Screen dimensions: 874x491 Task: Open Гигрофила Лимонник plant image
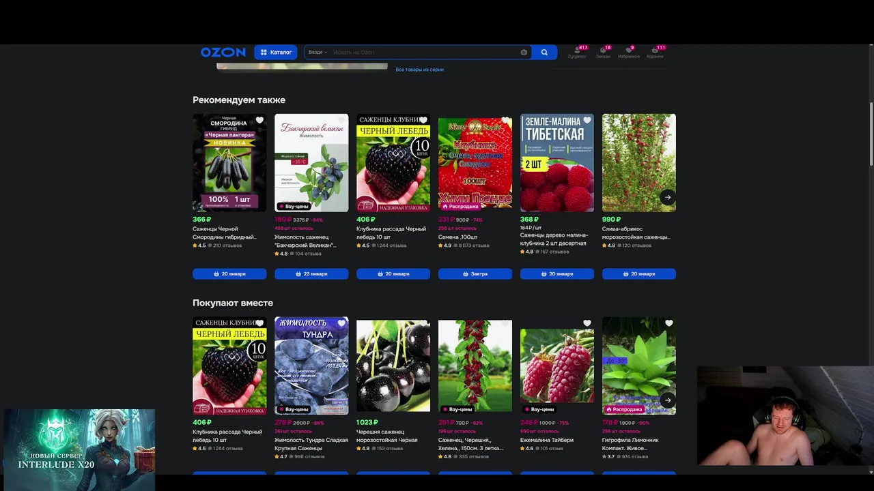tap(639, 366)
